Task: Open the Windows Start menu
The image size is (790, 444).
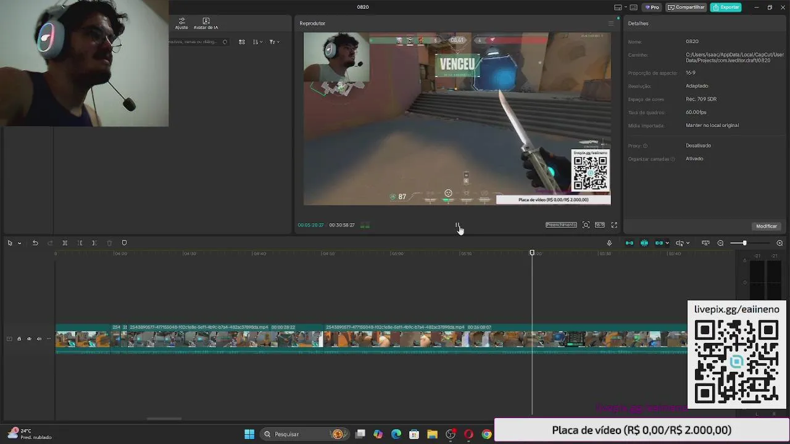Action: click(249, 434)
